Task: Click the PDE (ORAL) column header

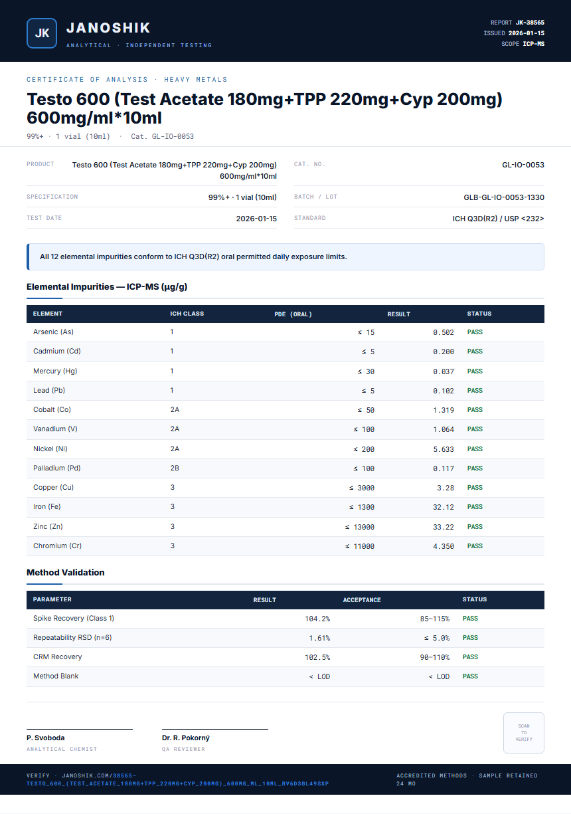Action: click(293, 314)
